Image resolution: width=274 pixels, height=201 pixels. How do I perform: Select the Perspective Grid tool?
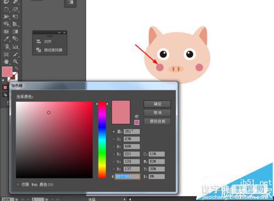tap(15, 24)
